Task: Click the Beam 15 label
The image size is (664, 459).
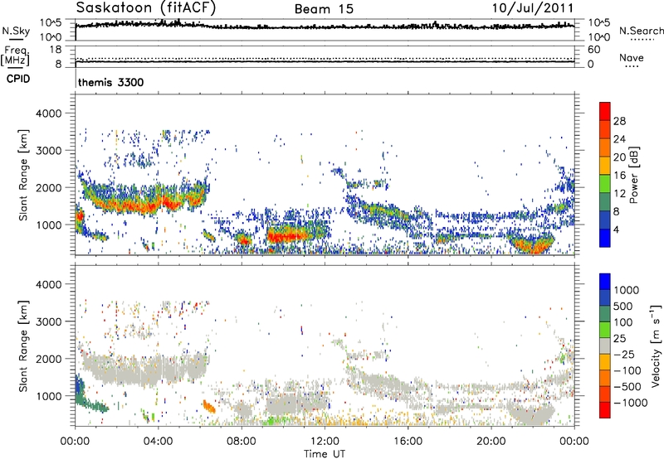Action: pos(324,9)
